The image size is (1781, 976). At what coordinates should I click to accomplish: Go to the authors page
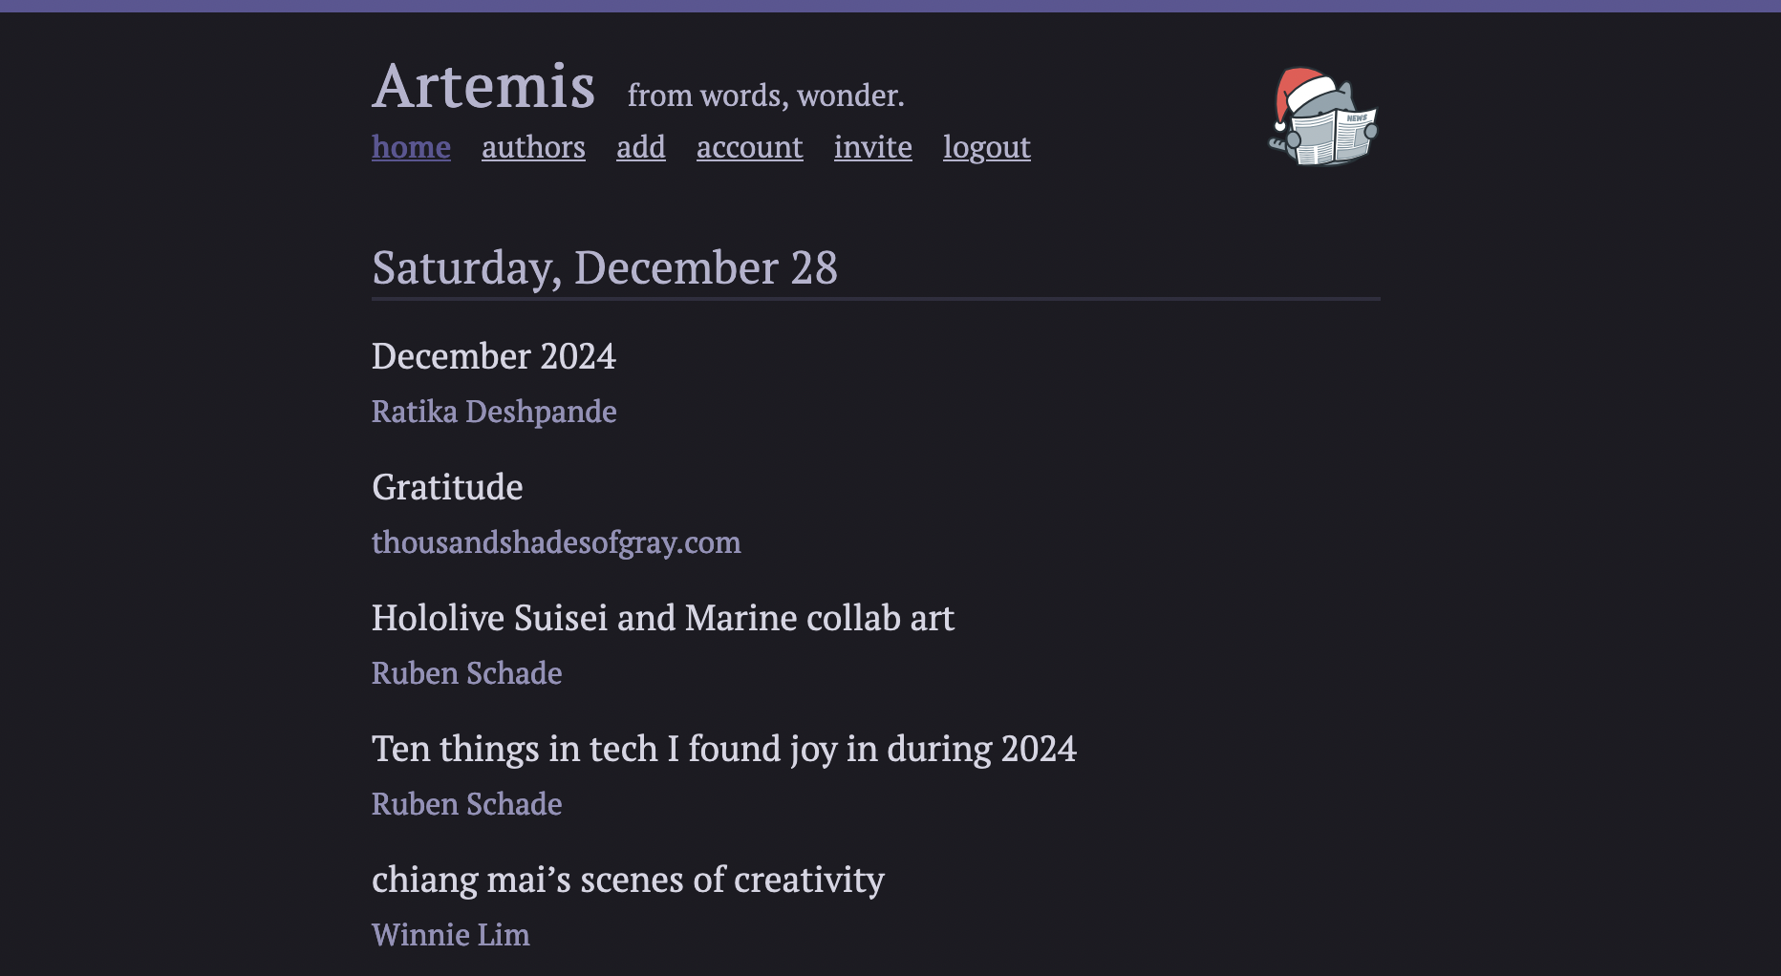[x=533, y=148]
